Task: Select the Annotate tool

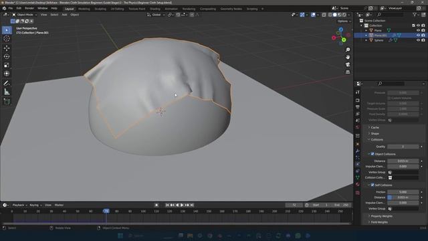Action: 7,83
